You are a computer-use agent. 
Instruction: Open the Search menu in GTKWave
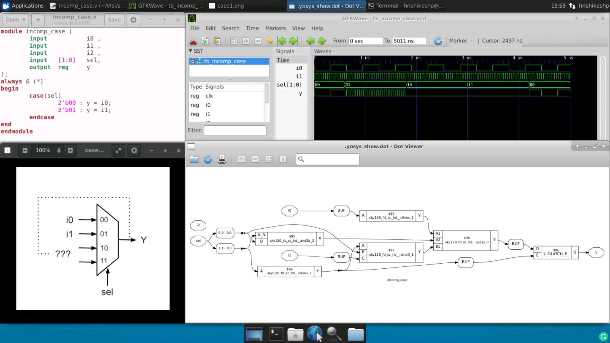click(x=230, y=28)
